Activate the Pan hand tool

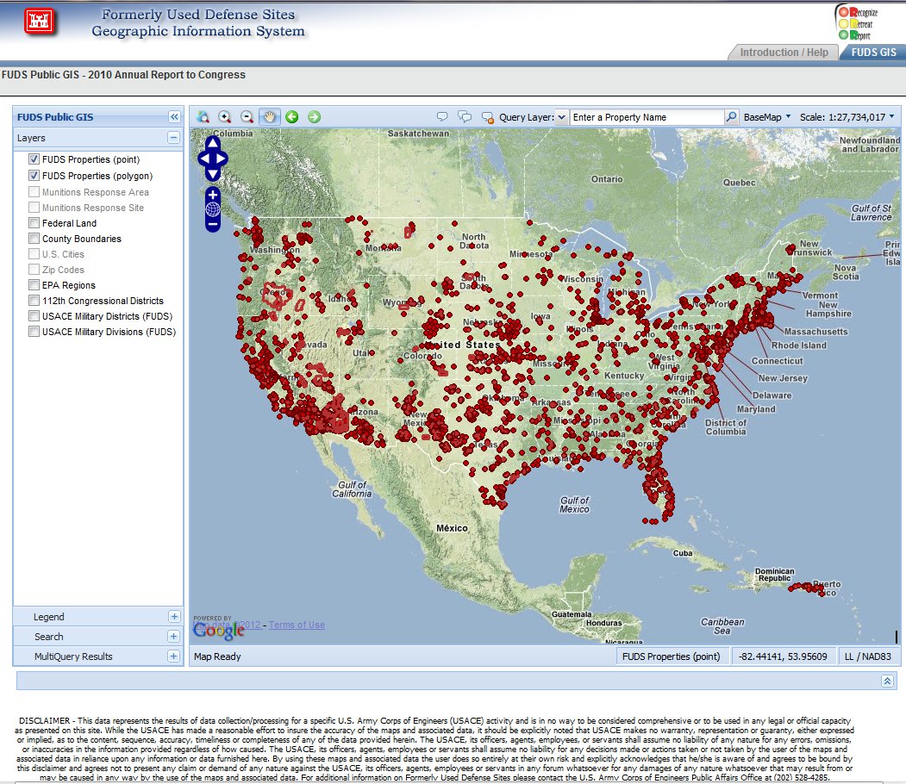270,115
